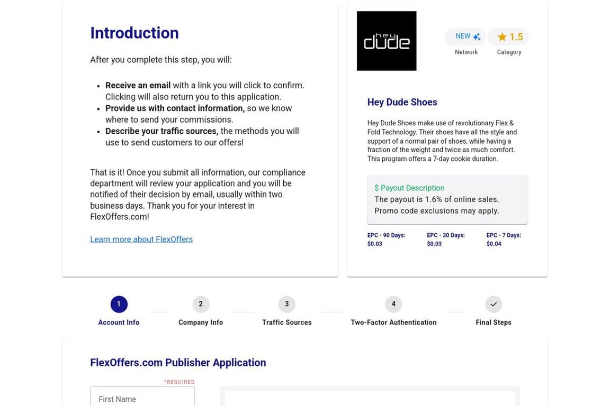The width and height of the screenshot is (610, 406).
Task: Click the $ Payout Description heading
Action: [409, 188]
